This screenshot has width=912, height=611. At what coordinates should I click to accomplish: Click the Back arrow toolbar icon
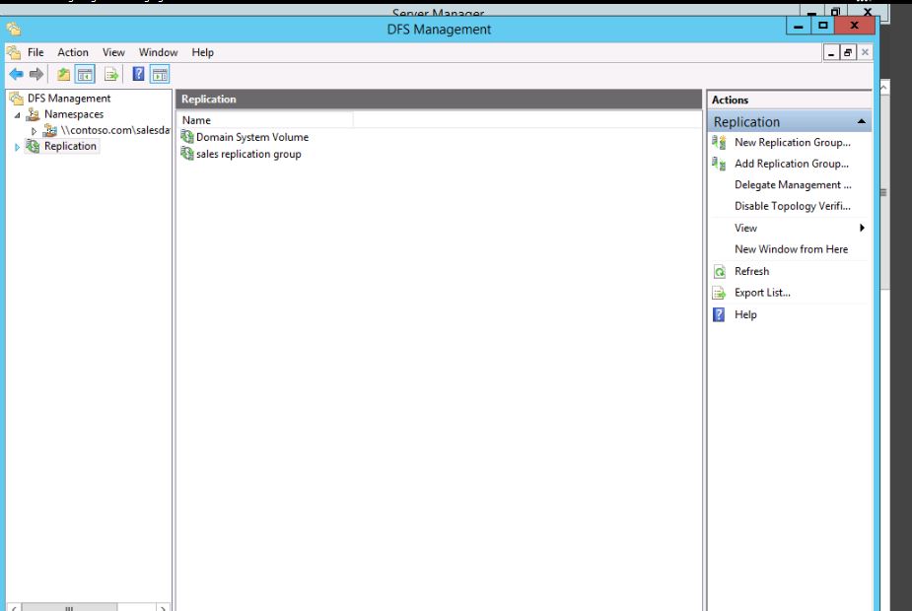point(16,74)
